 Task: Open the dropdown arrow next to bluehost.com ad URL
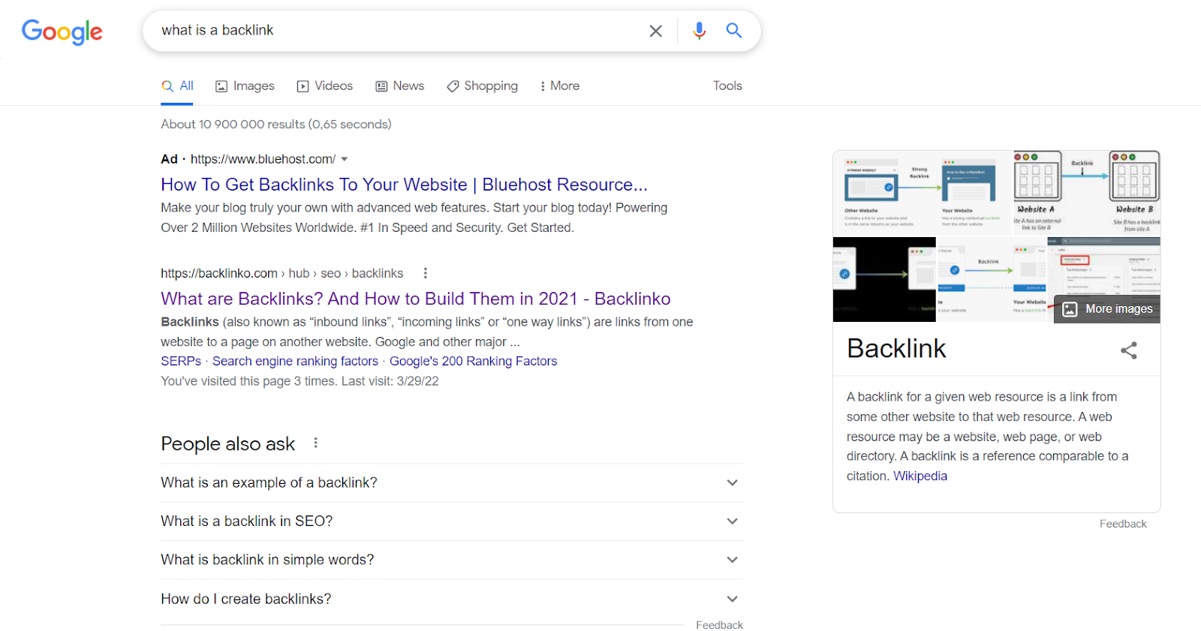(x=345, y=159)
